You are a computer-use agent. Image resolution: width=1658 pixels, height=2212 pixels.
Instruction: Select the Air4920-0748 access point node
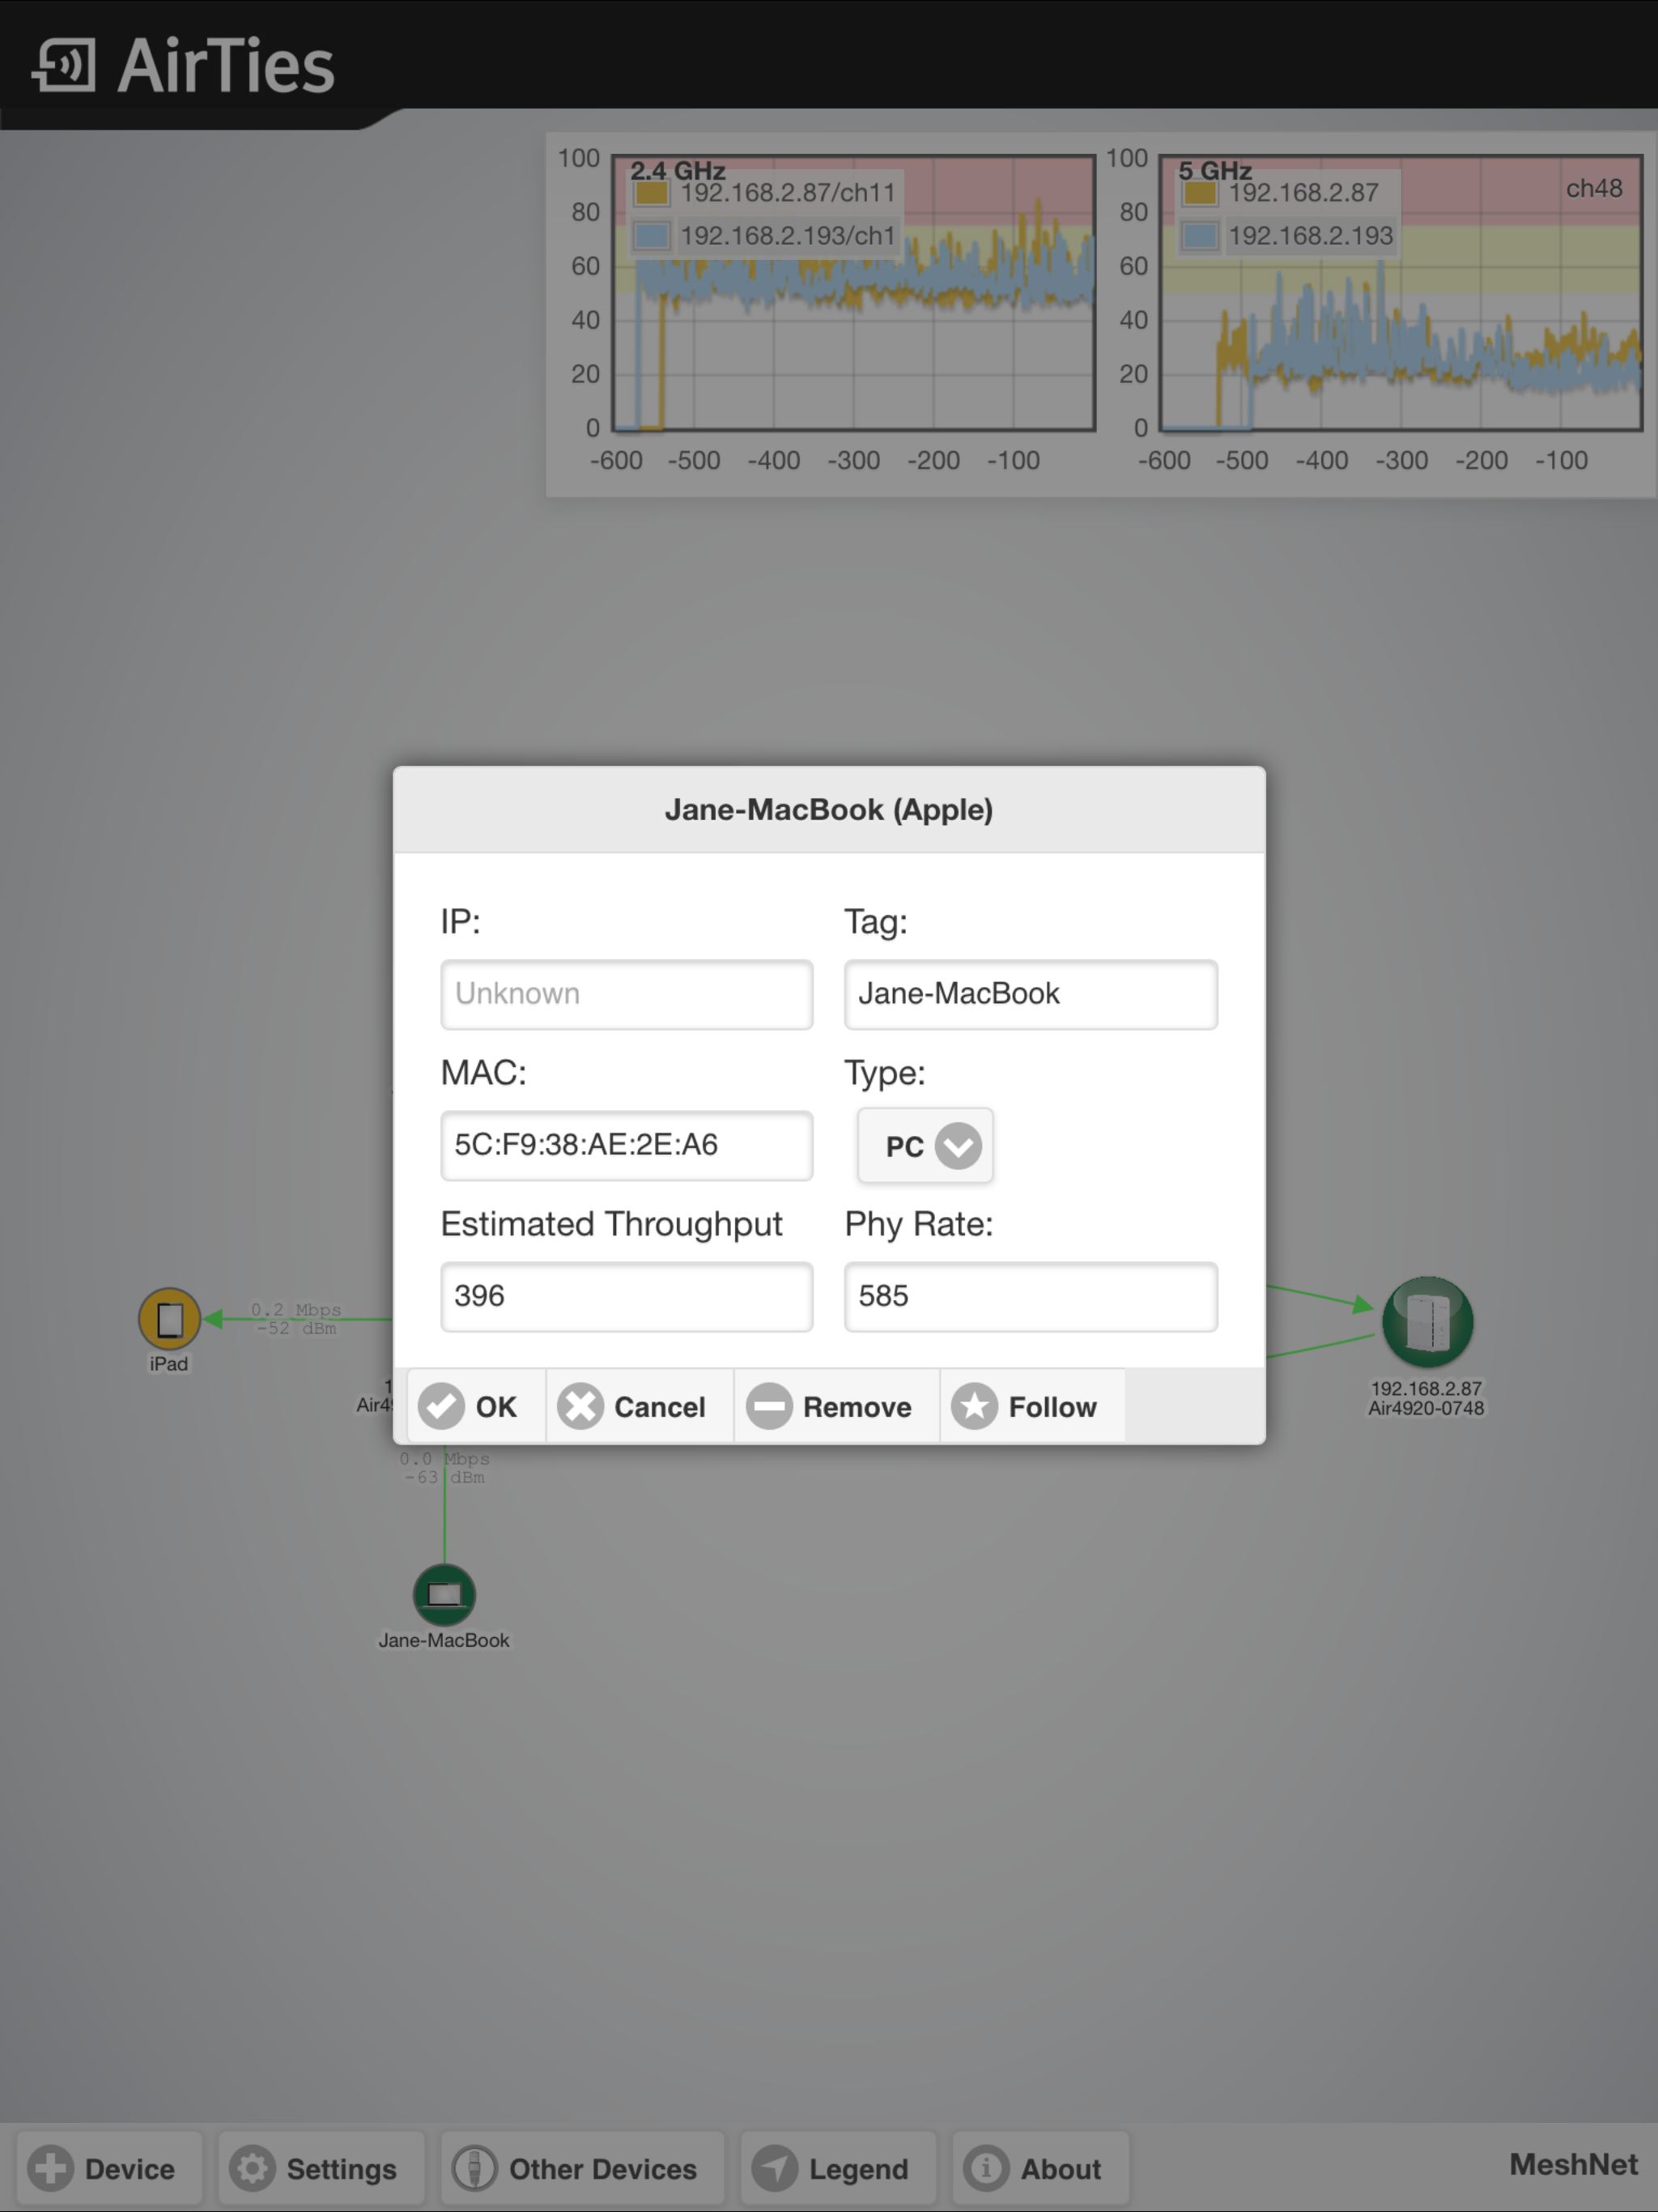[x=1427, y=1321]
